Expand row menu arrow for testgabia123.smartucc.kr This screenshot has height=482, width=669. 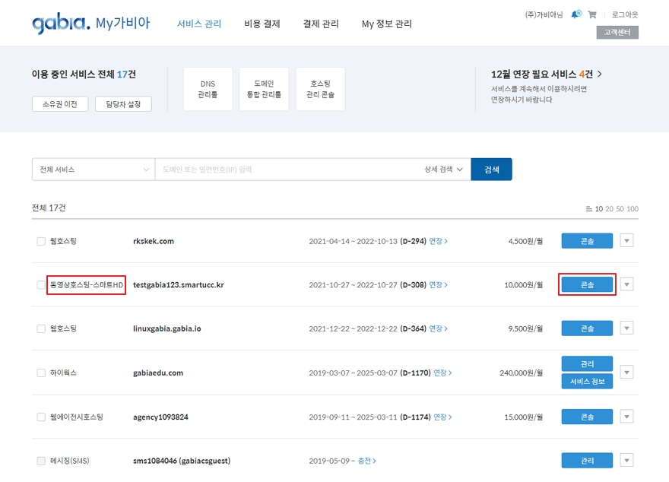tap(626, 284)
